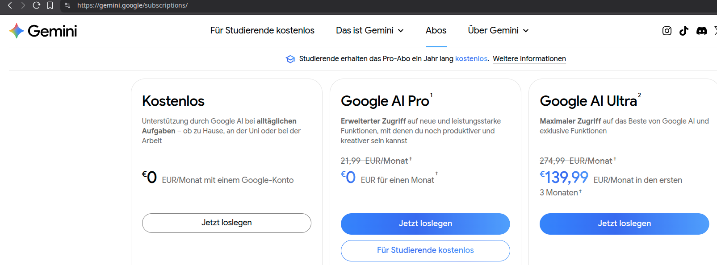Screen dimensions: 717x265
Task: Click site info icon in address bar
Action: (67, 5)
